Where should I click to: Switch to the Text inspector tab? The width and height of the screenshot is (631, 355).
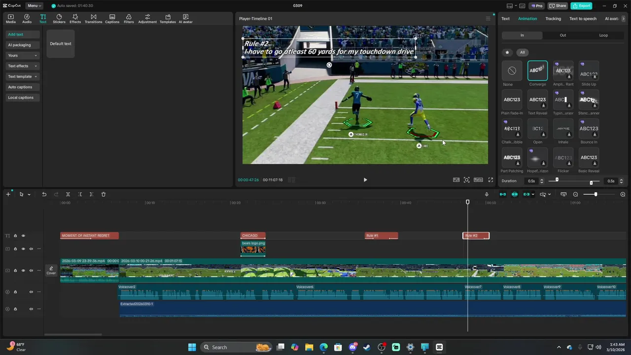[505, 19]
